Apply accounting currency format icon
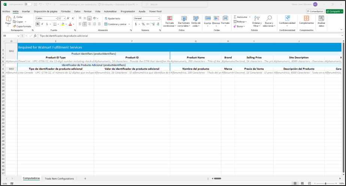The image size is (346, 186). 136,24
